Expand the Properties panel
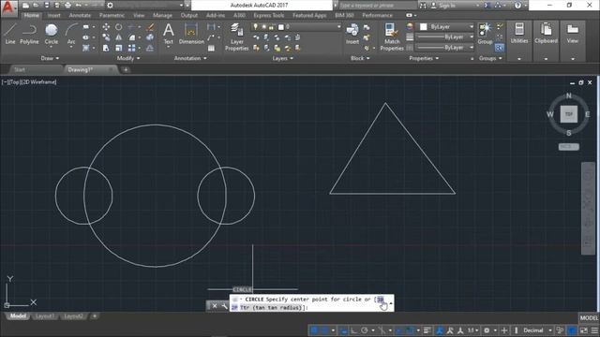Screen dimensions: 600x337 point(424,58)
